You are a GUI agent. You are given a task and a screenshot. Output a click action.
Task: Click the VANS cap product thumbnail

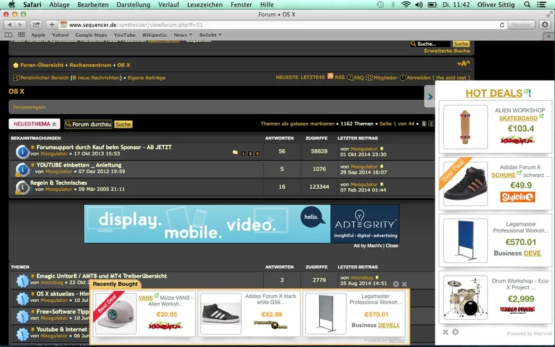(115, 313)
